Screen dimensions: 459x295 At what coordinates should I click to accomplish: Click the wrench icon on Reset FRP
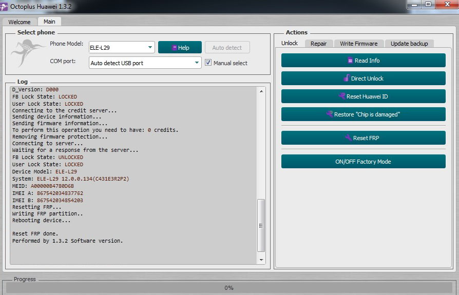pyautogui.click(x=348, y=137)
